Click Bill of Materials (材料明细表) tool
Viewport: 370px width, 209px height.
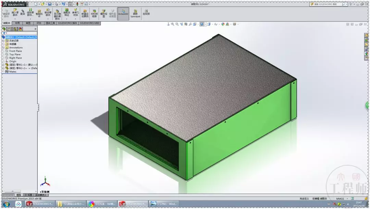(95, 13)
